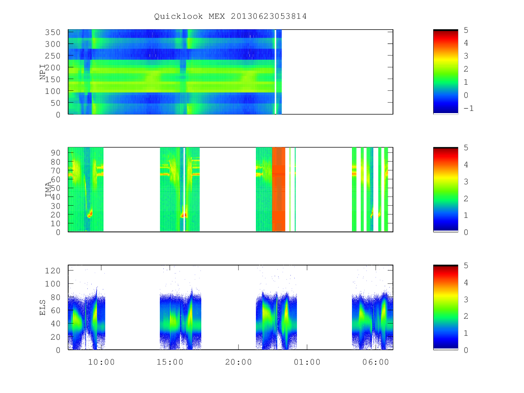
Task: Click the orange-red saturated block in IMA panel
Action: (x=279, y=190)
